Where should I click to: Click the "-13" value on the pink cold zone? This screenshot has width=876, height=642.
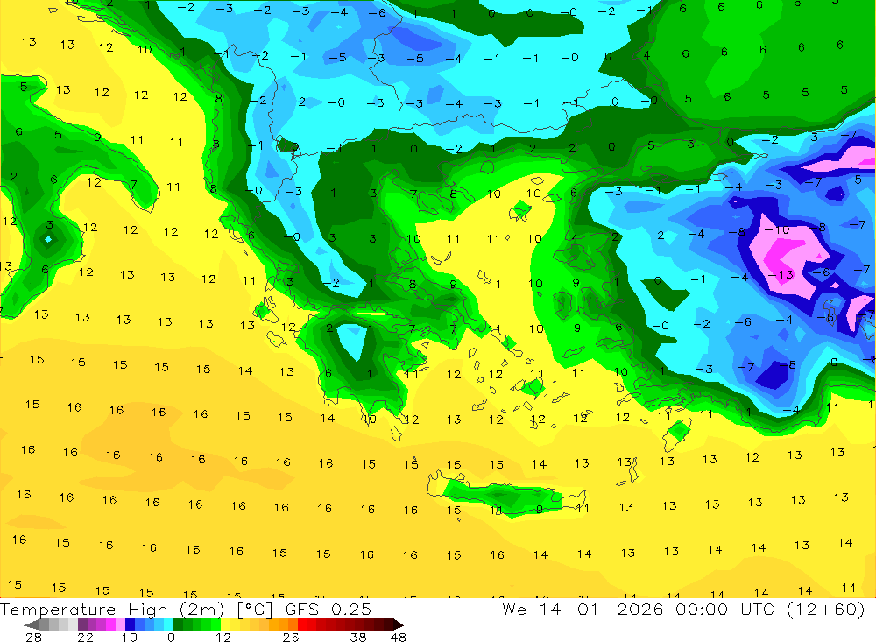pos(780,274)
